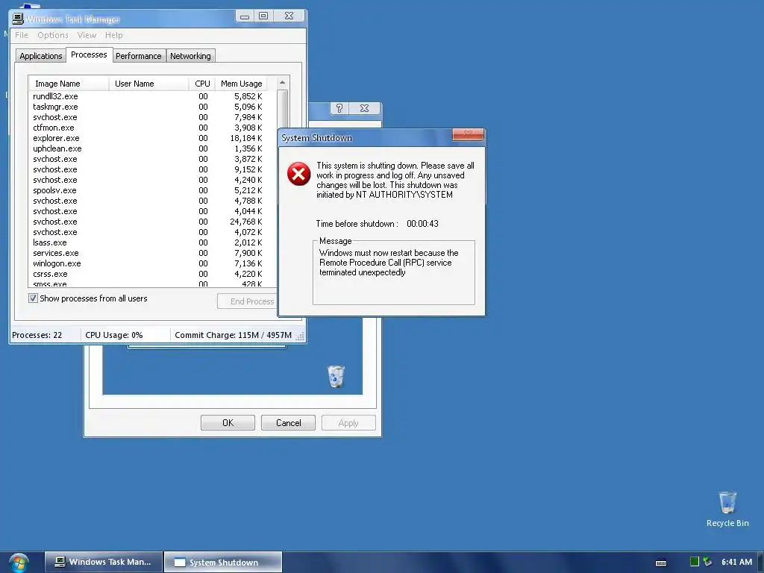Click the green Task Manager tray icon
This screenshot has height=573, width=764.
[x=695, y=562]
